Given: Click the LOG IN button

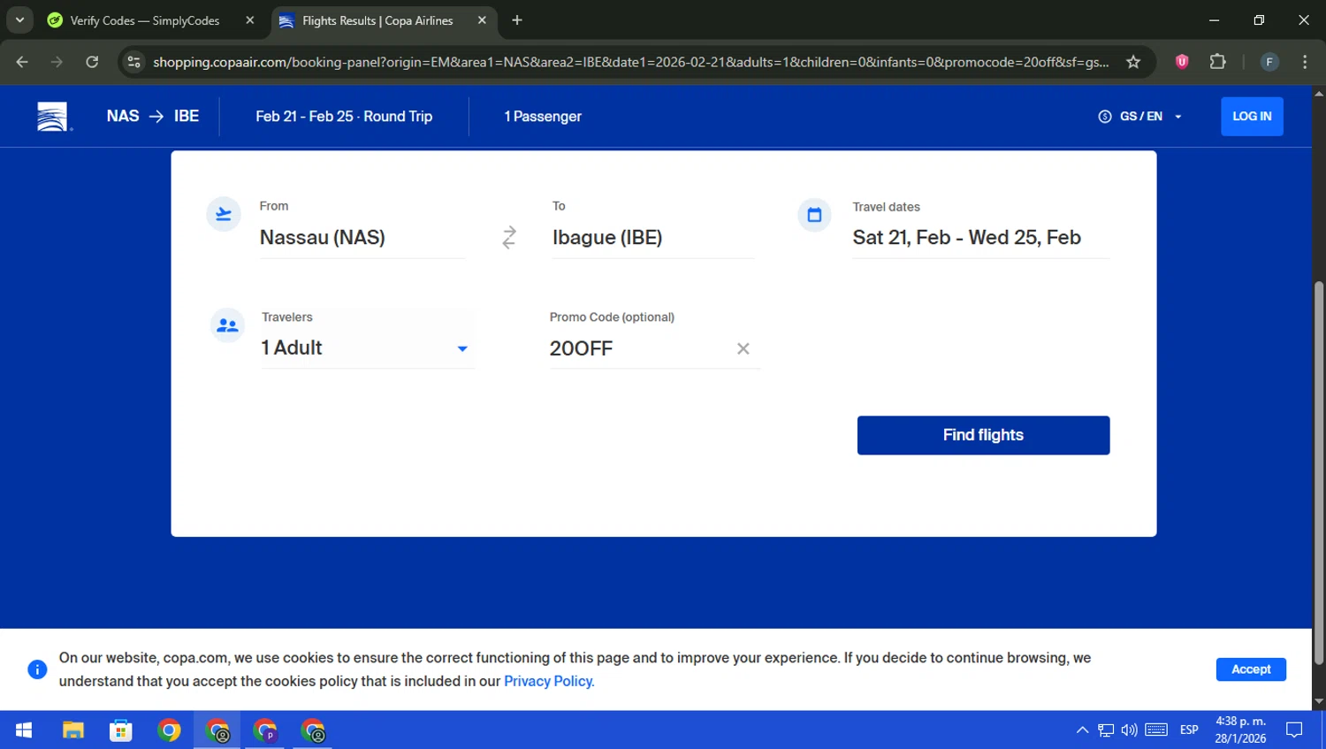Looking at the screenshot, I should point(1252,117).
